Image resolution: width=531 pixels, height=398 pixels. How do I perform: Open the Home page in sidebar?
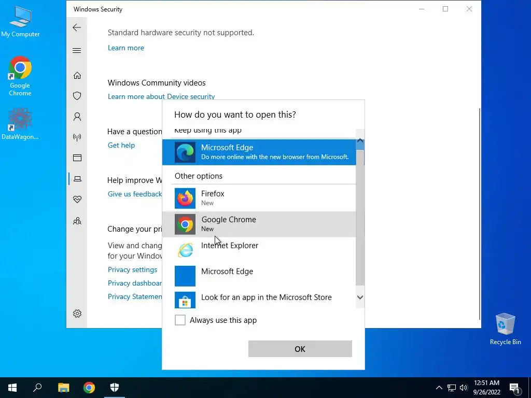tap(77, 75)
